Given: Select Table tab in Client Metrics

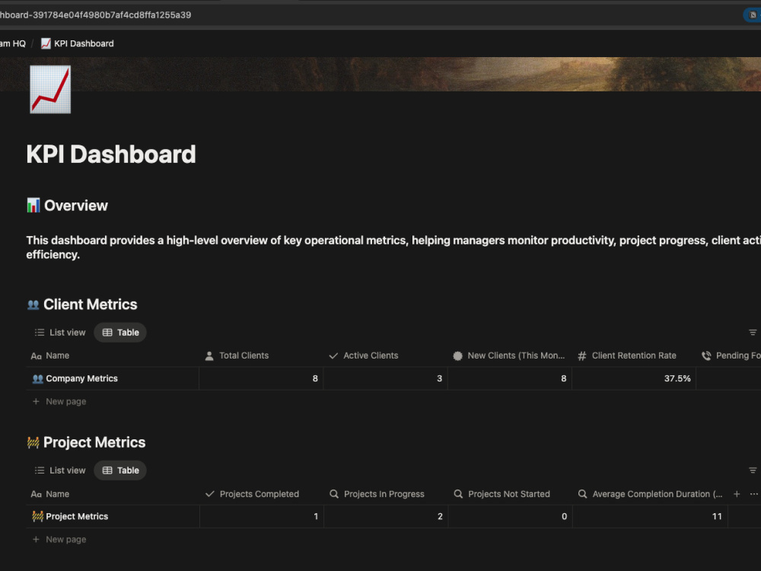Looking at the screenshot, I should (x=120, y=333).
